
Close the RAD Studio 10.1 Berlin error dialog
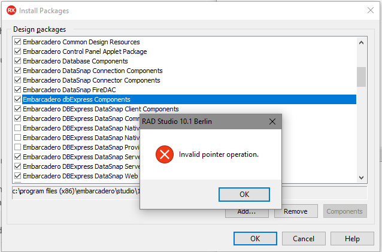(272, 122)
